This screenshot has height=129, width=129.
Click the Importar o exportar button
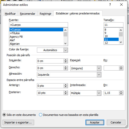click(18, 122)
